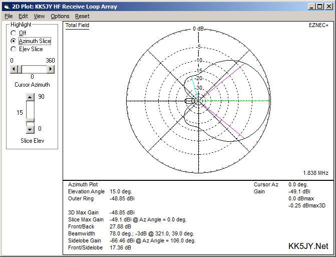Maximize the 2D Plot window
The image size is (336, 257).
pos(320,7)
